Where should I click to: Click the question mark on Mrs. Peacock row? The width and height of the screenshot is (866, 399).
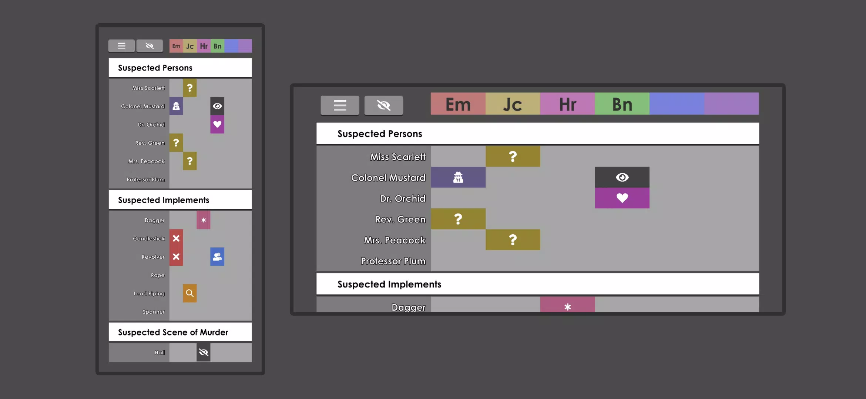(513, 240)
